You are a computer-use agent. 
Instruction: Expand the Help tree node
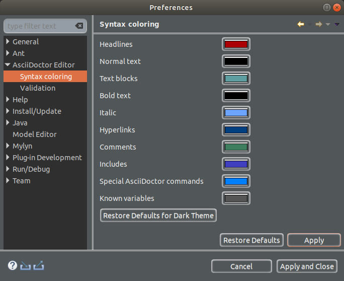8,100
